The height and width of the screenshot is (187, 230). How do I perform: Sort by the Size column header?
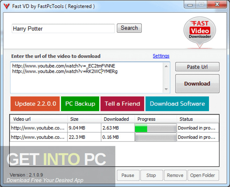tap(84, 119)
